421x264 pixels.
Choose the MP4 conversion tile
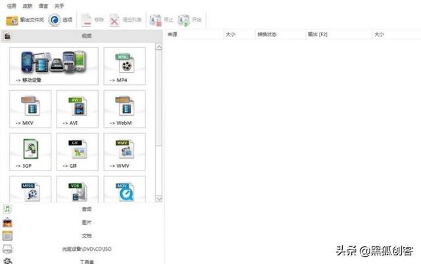pos(124,66)
